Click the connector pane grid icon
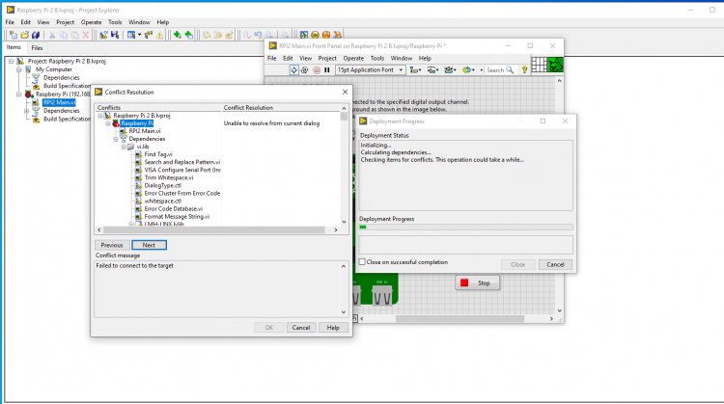Viewport: 724px width, 404px height. (x=539, y=65)
